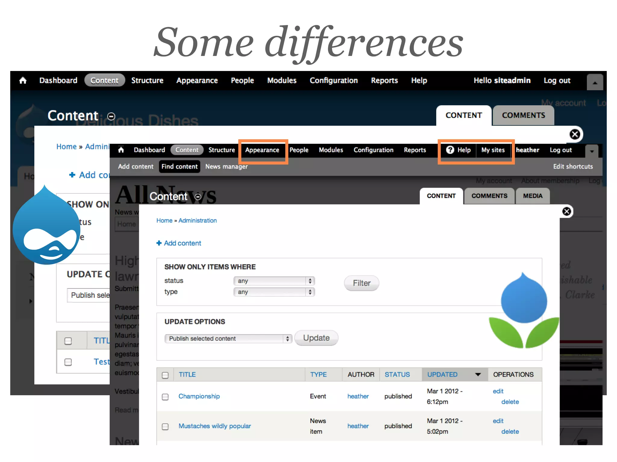
Task: Open the type filter dropdown
Action: [x=274, y=292]
